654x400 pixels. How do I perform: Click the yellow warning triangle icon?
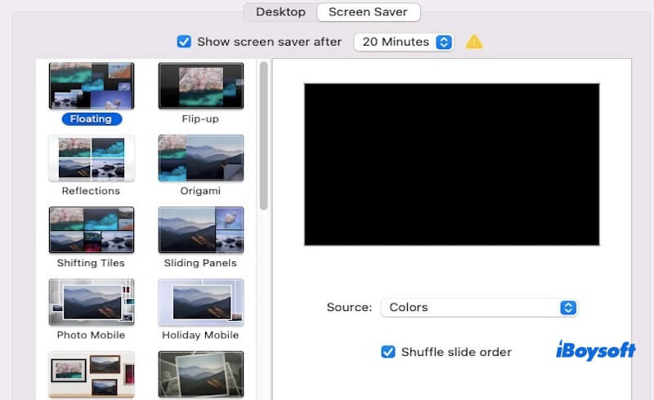474,42
